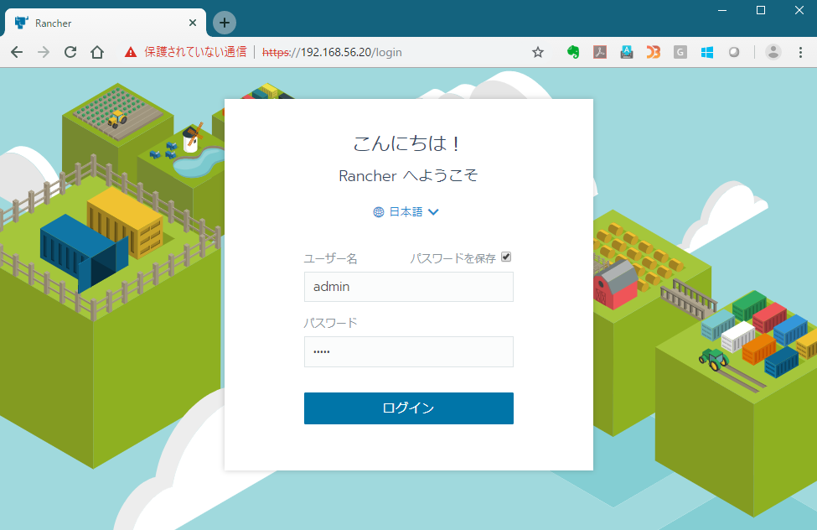Select the Rancher browser tab

(104, 23)
